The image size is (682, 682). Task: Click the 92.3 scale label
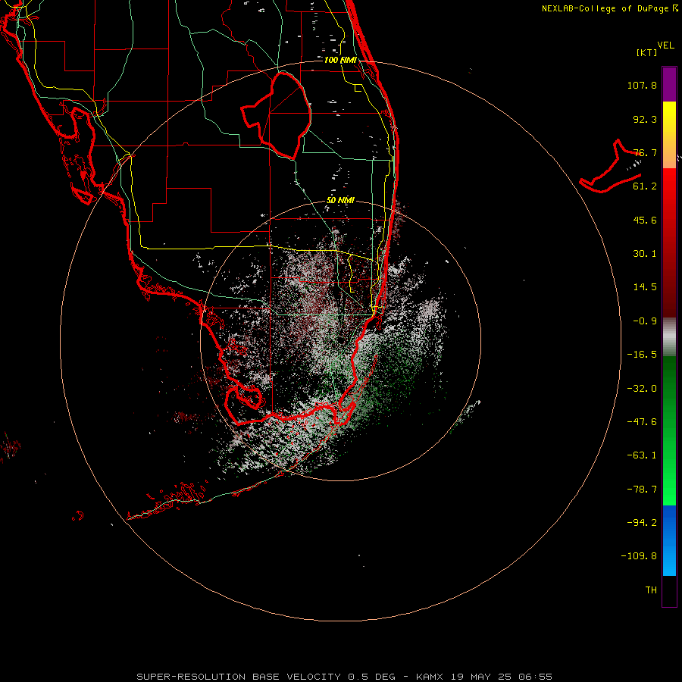(x=645, y=119)
